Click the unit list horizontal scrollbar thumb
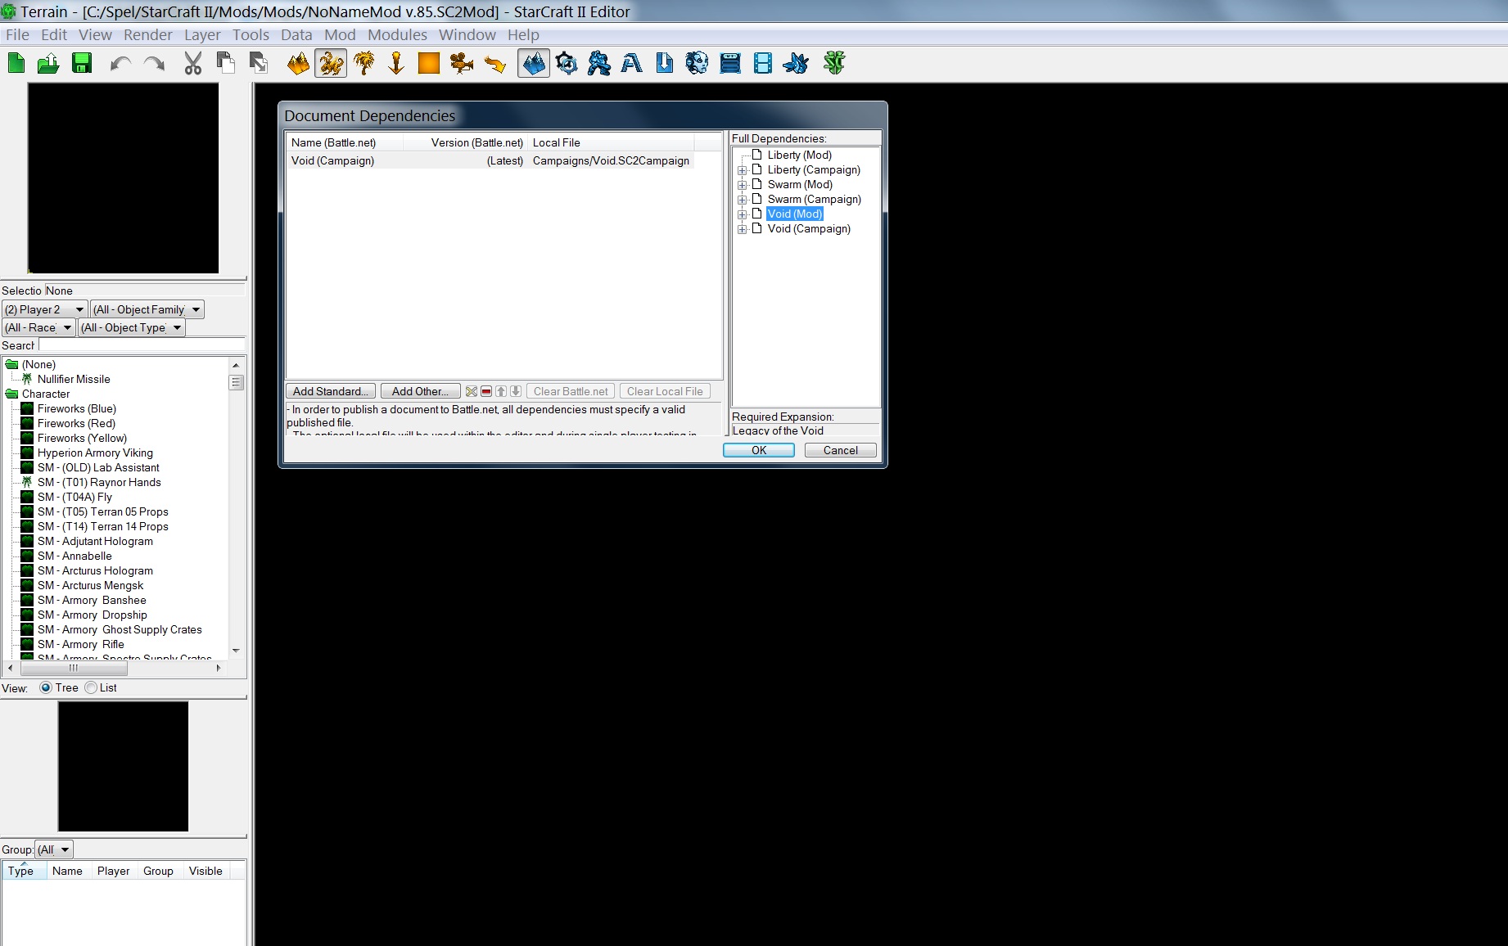1508x946 pixels. tap(74, 668)
